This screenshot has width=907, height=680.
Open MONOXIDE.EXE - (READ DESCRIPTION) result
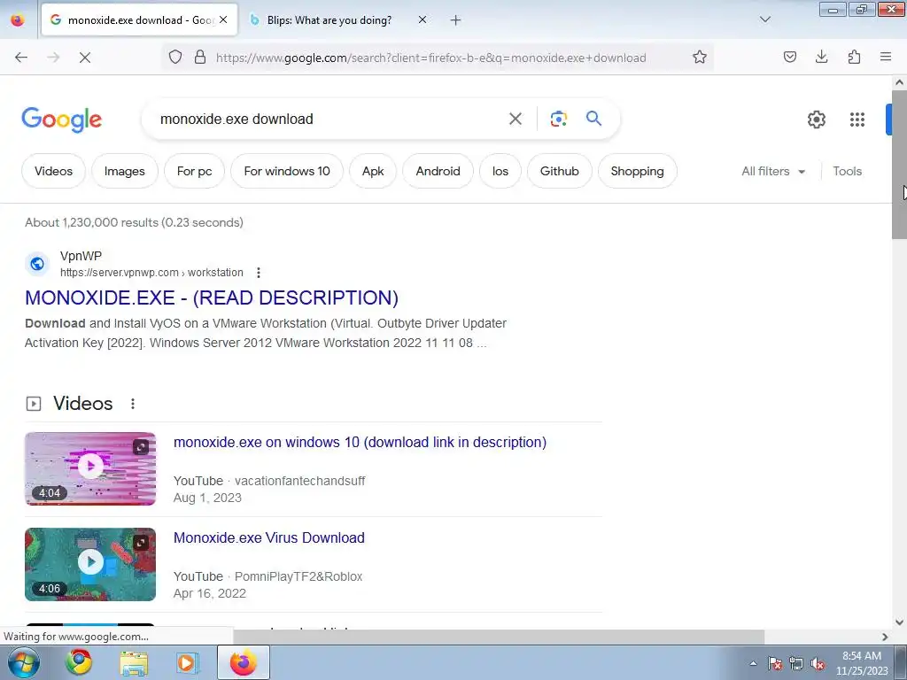[212, 297]
